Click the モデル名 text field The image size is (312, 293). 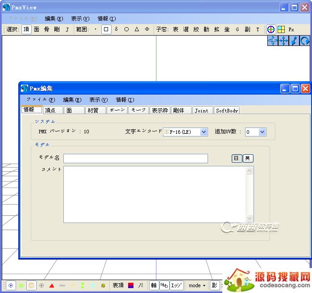pos(135,159)
